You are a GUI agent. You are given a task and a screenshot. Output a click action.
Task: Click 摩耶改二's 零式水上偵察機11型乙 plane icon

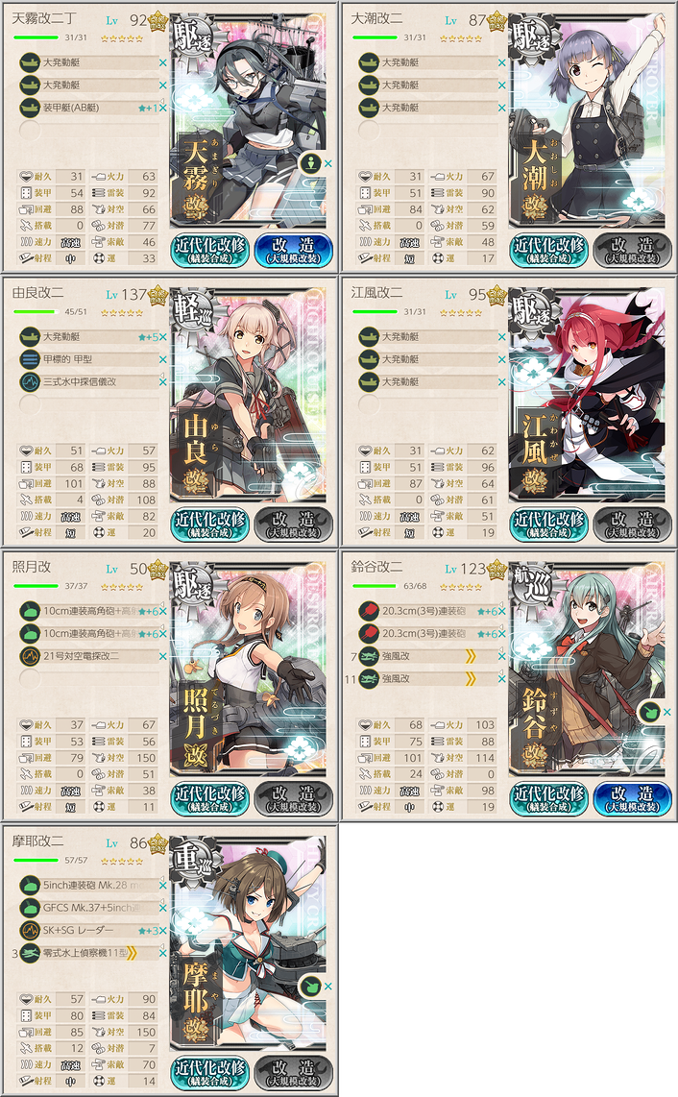point(30,953)
